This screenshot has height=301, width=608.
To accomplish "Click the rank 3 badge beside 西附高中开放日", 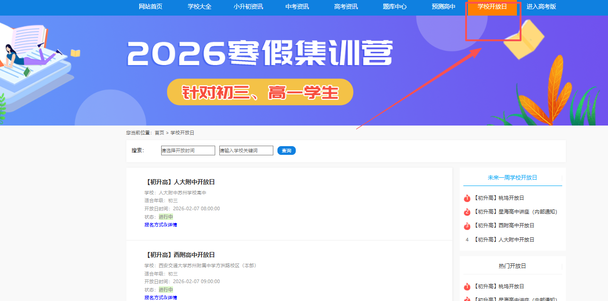I will 467,226.
